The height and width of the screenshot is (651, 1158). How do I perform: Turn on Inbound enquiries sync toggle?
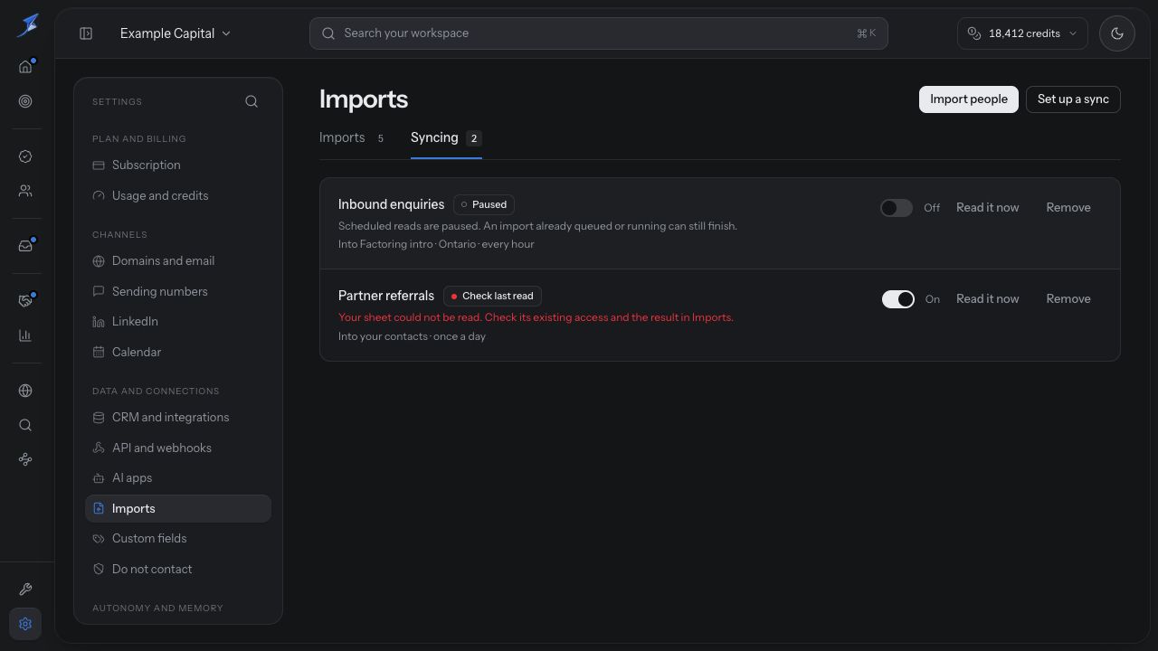[x=897, y=208]
